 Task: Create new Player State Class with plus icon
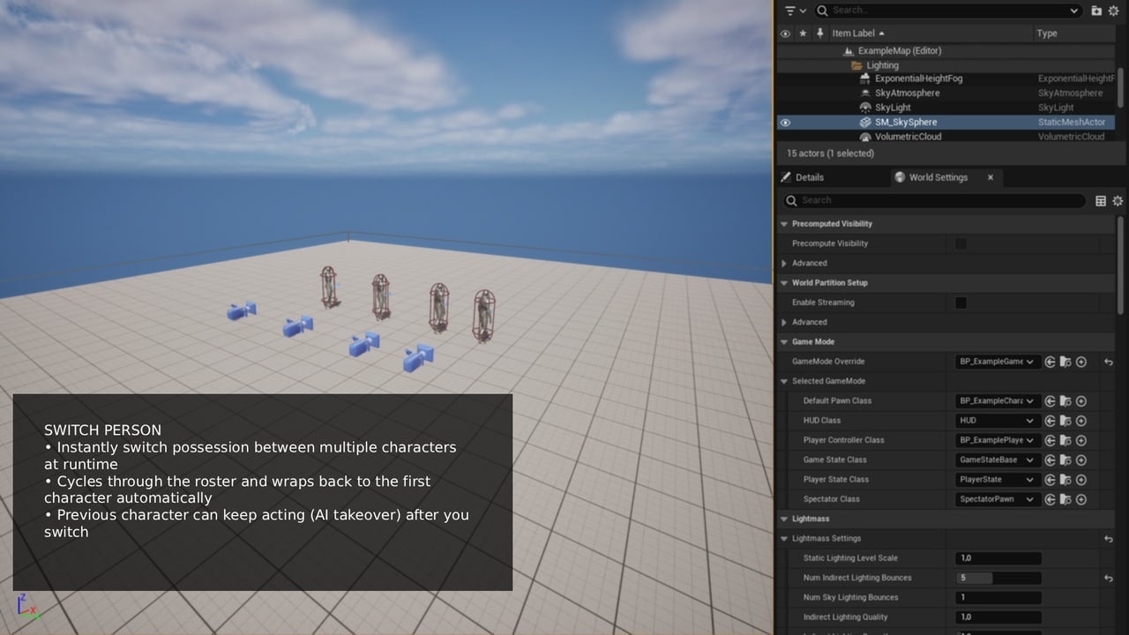(x=1081, y=480)
